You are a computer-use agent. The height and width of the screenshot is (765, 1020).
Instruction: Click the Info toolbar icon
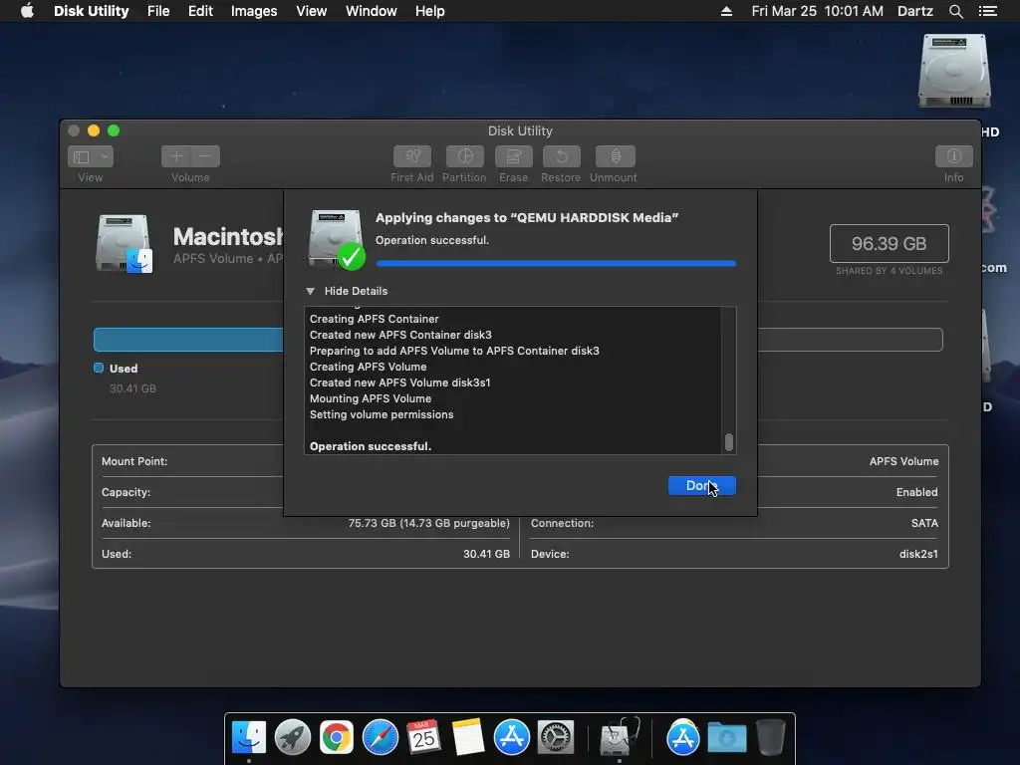coord(953,156)
